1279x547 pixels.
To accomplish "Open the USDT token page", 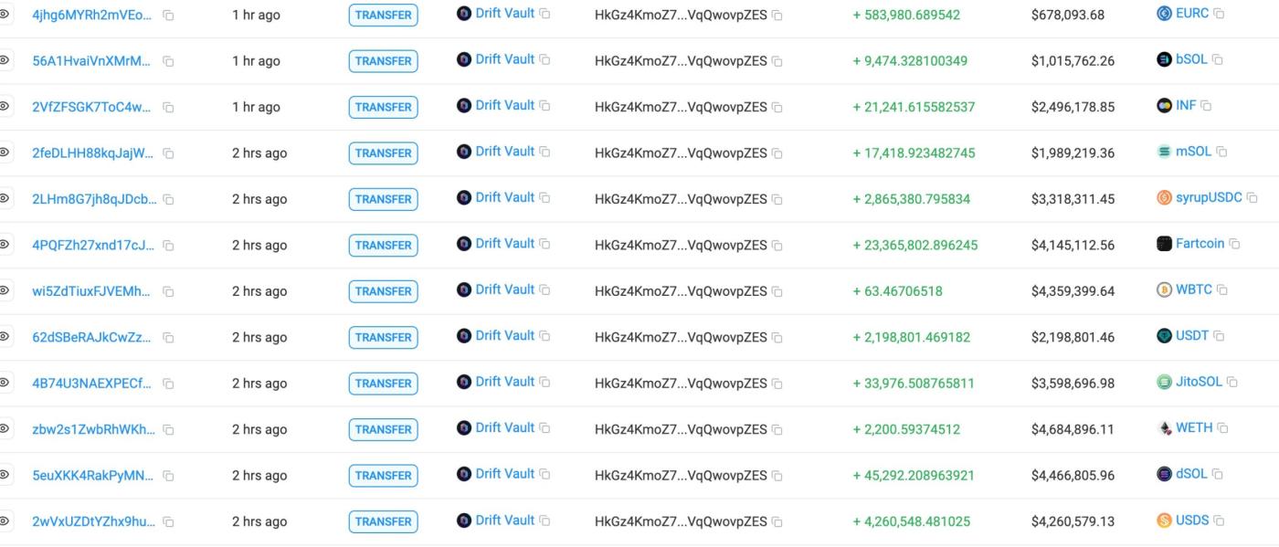I will [x=1191, y=335].
